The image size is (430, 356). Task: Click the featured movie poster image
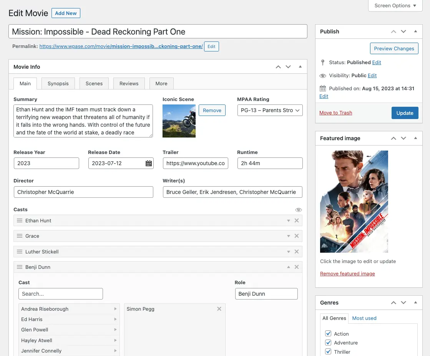[x=354, y=202]
